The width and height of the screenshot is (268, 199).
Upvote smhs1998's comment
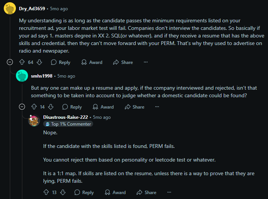(x=34, y=107)
